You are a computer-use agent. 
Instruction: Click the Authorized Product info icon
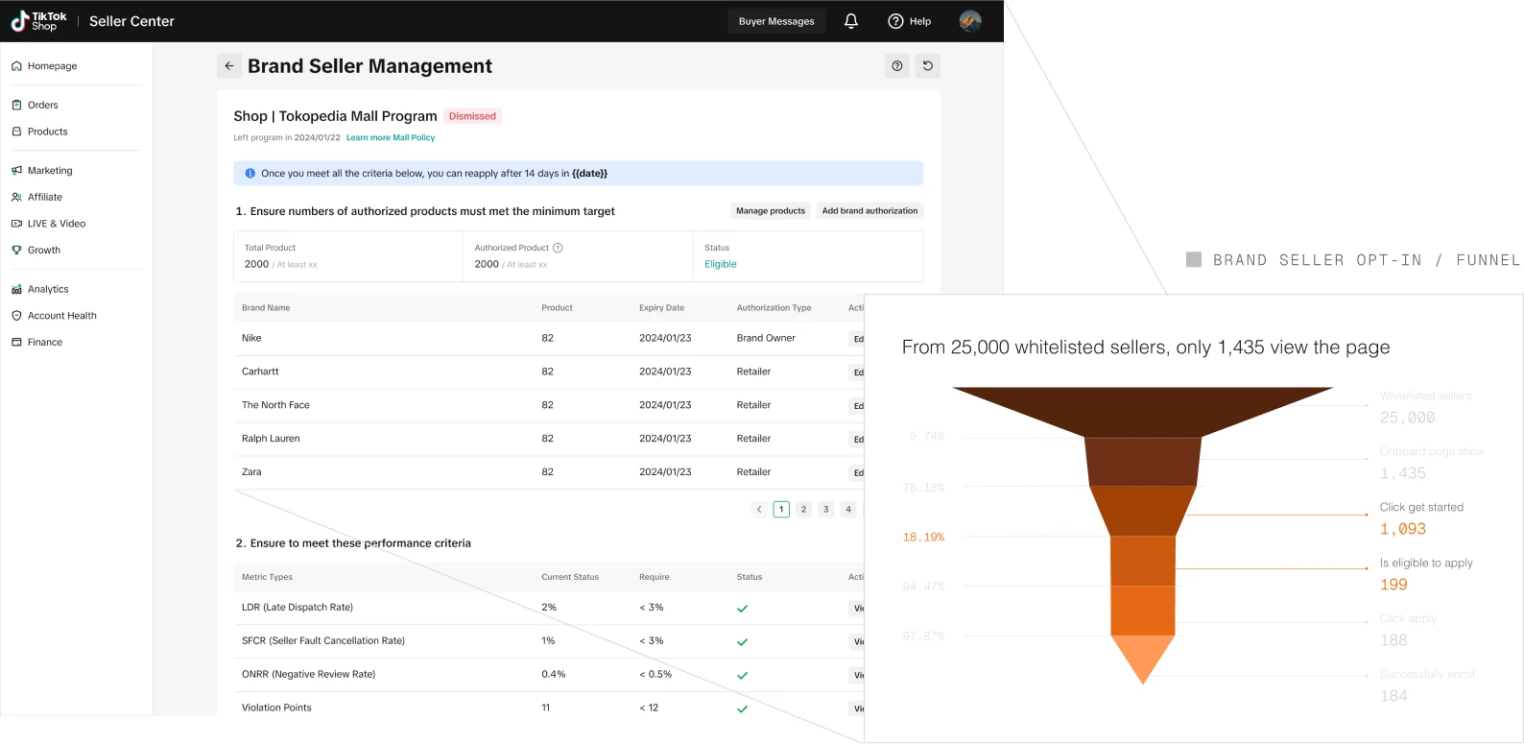tap(558, 248)
